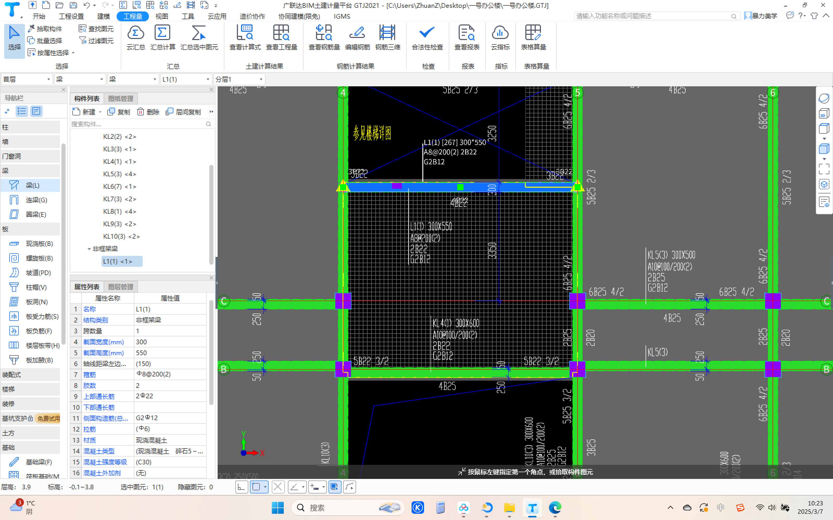The image size is (833, 520).
Task: Open 钢筋三维 view
Action: pos(388,38)
